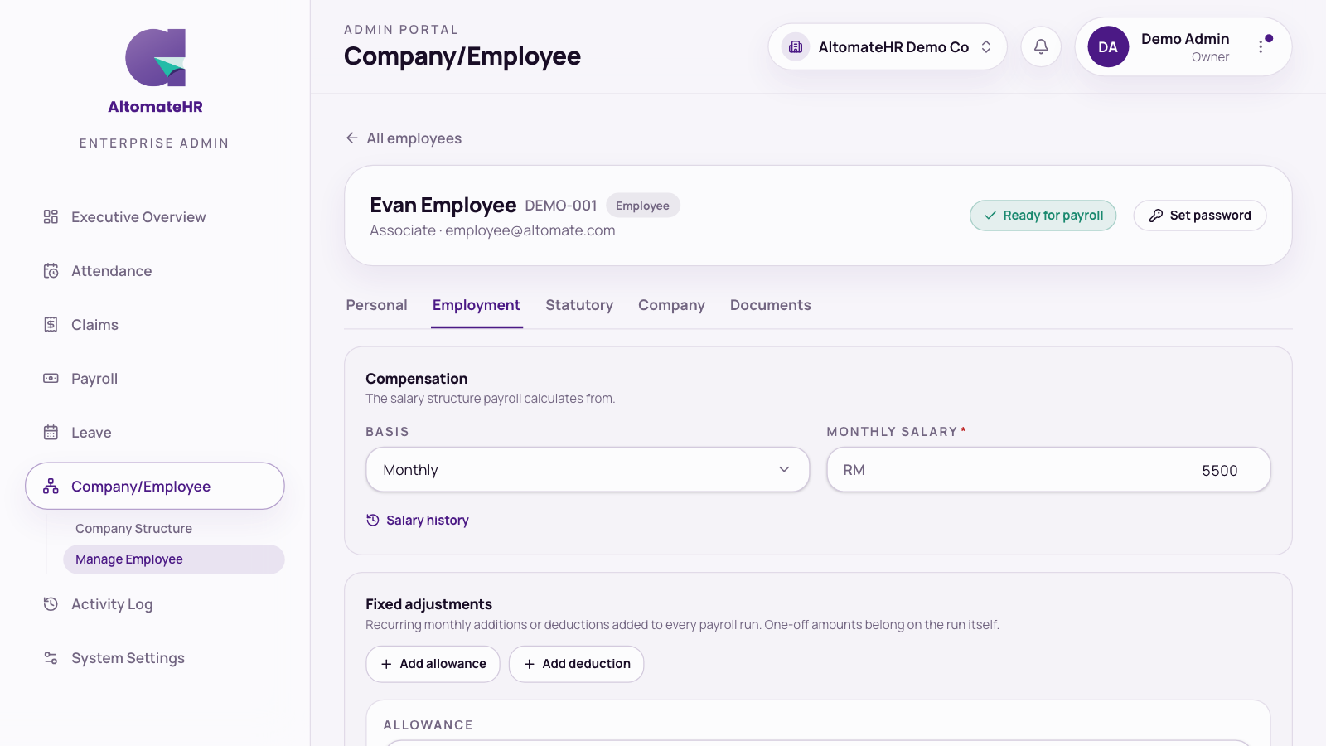This screenshot has width=1326, height=746.
Task: Click the building icon in company switcher
Action: (x=796, y=47)
